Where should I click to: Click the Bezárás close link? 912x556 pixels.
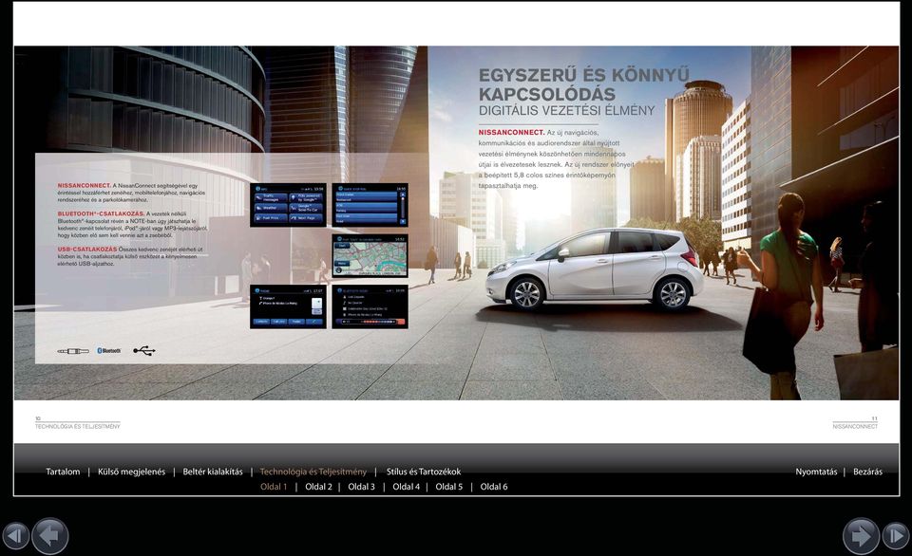867,472
